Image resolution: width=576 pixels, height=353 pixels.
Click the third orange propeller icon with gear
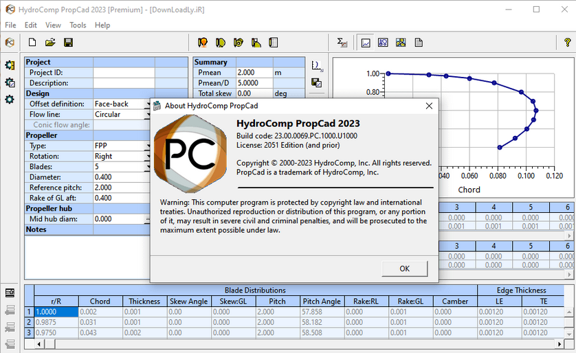coord(238,43)
